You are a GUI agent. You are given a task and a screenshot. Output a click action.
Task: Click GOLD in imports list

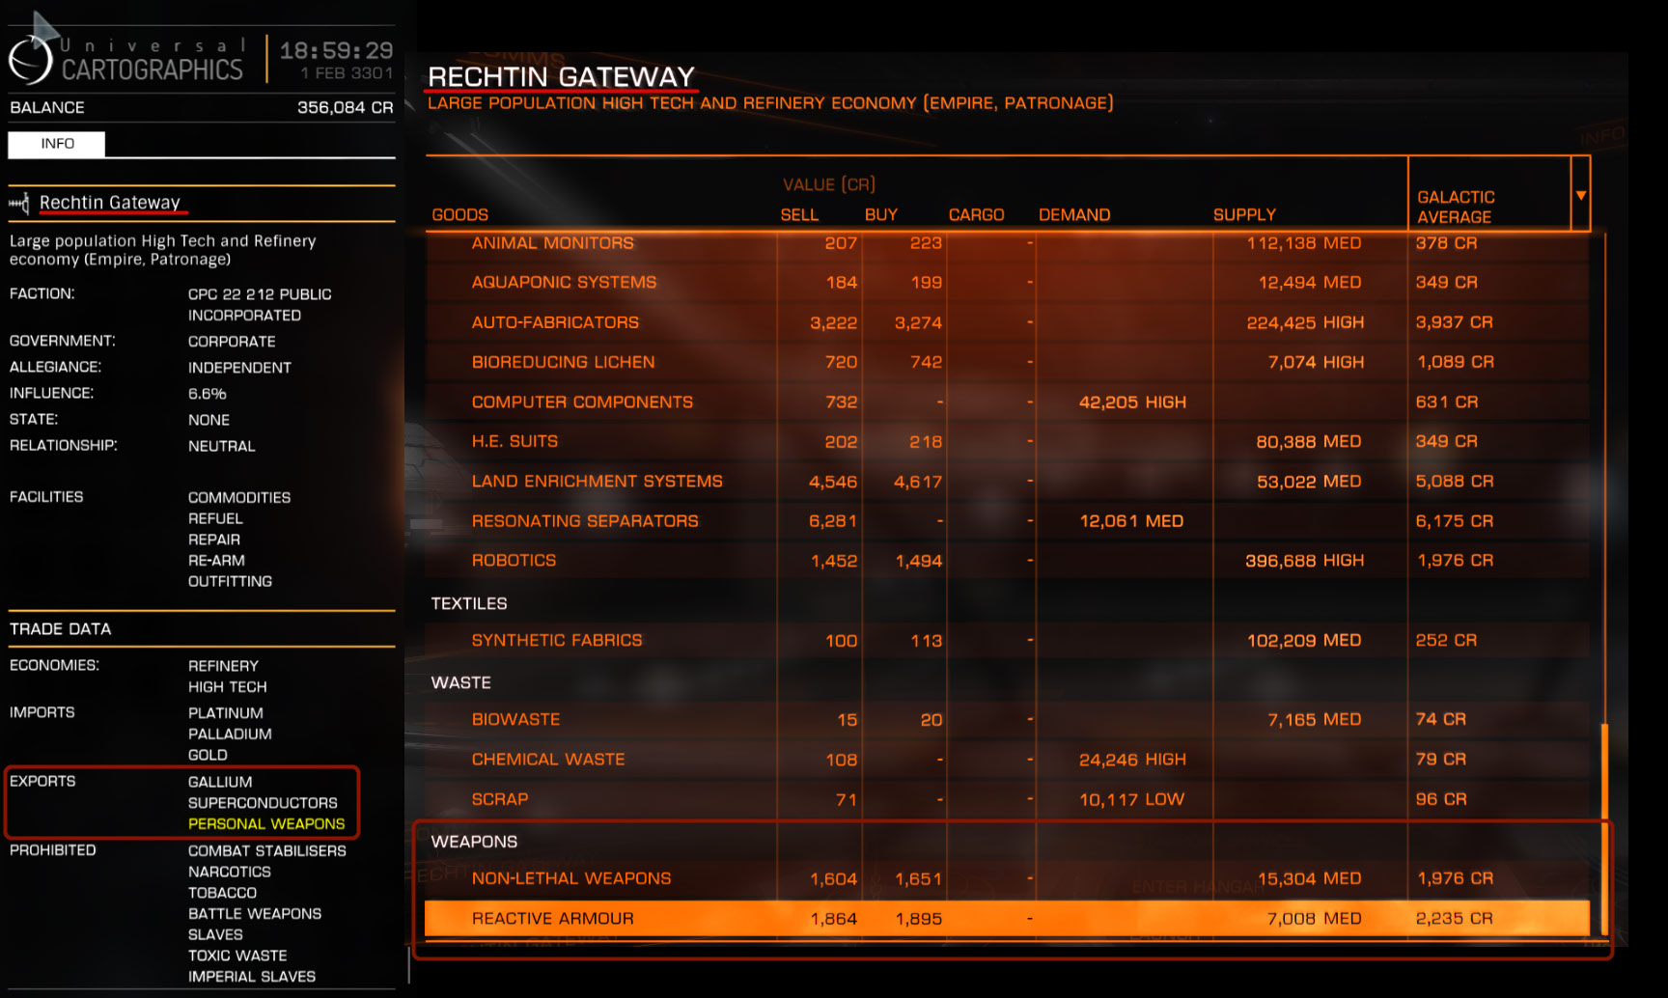click(208, 755)
